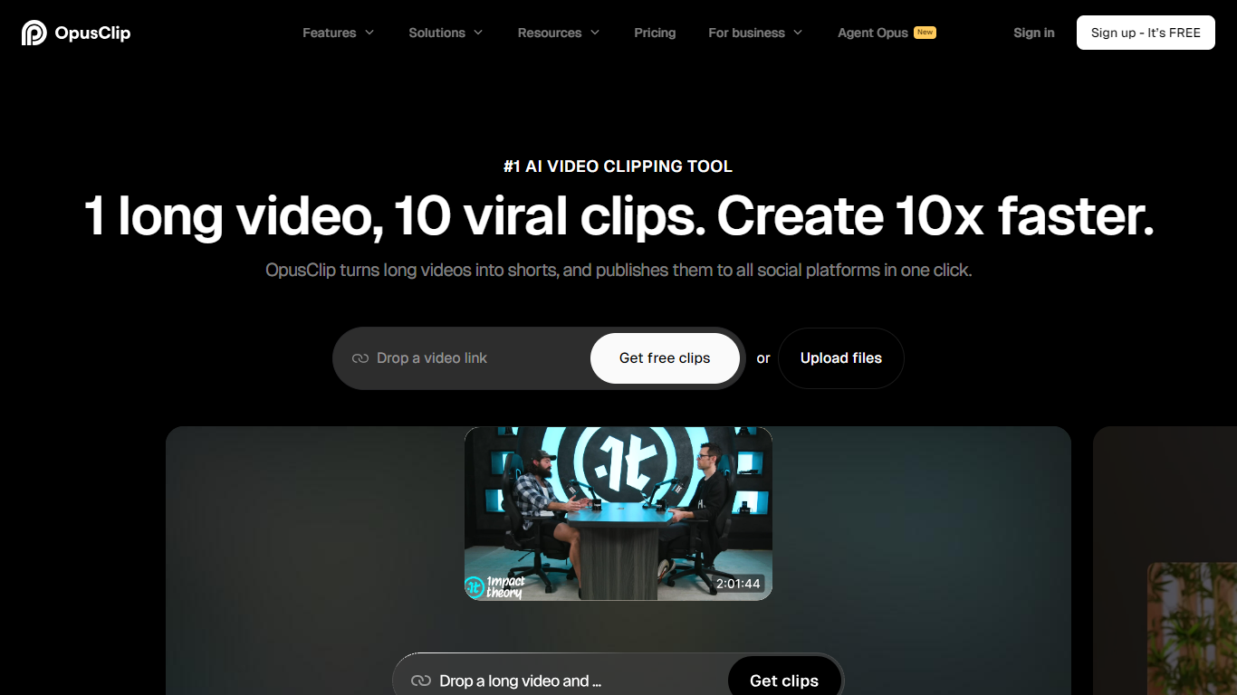This screenshot has height=695, width=1237.
Task: Click the Sign up - It's FREE button
Action: pos(1146,33)
